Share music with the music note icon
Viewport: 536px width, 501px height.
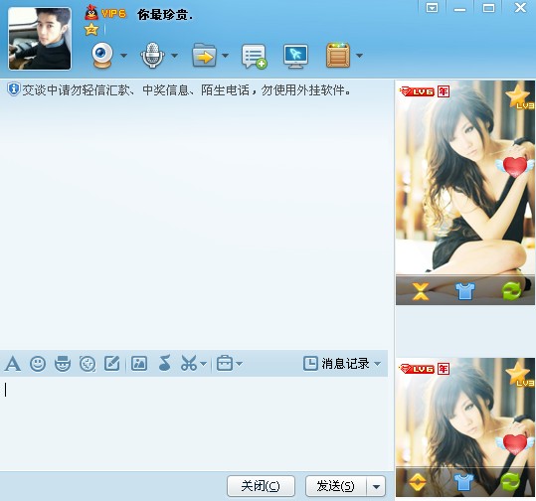(165, 363)
